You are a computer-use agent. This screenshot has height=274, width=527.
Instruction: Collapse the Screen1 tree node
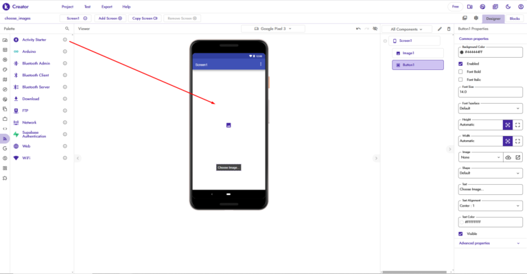(x=385, y=41)
